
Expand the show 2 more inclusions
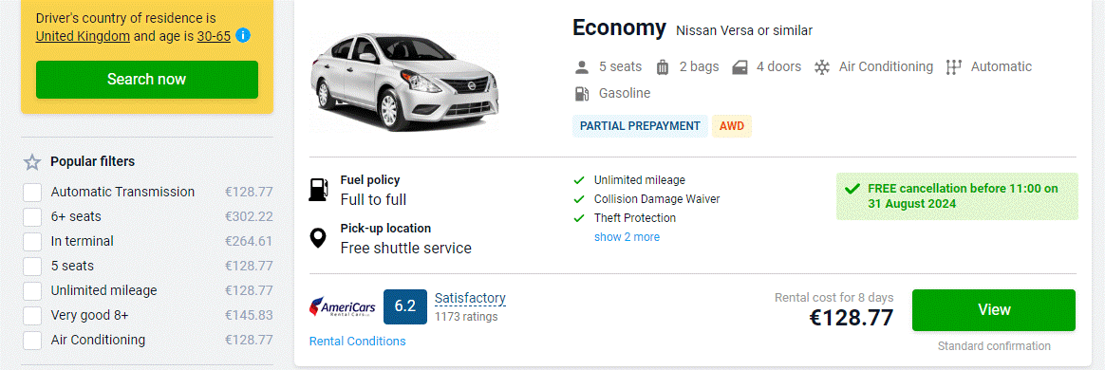coord(627,237)
